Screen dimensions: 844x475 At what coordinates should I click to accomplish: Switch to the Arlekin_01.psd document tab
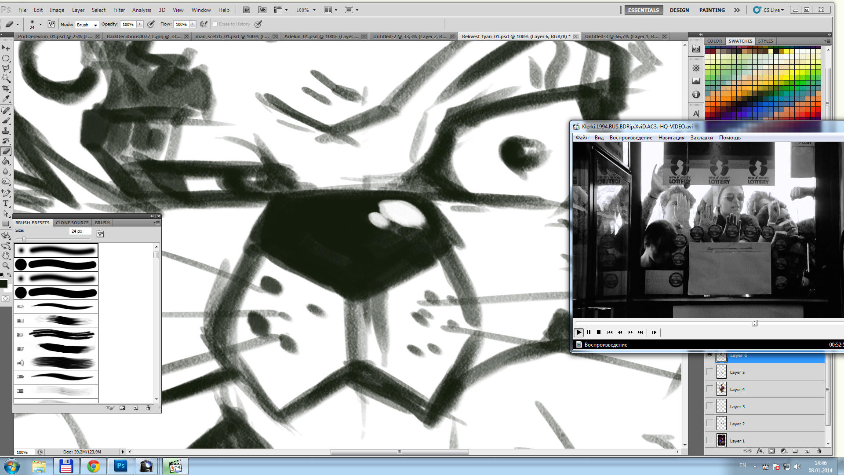pyautogui.click(x=321, y=37)
